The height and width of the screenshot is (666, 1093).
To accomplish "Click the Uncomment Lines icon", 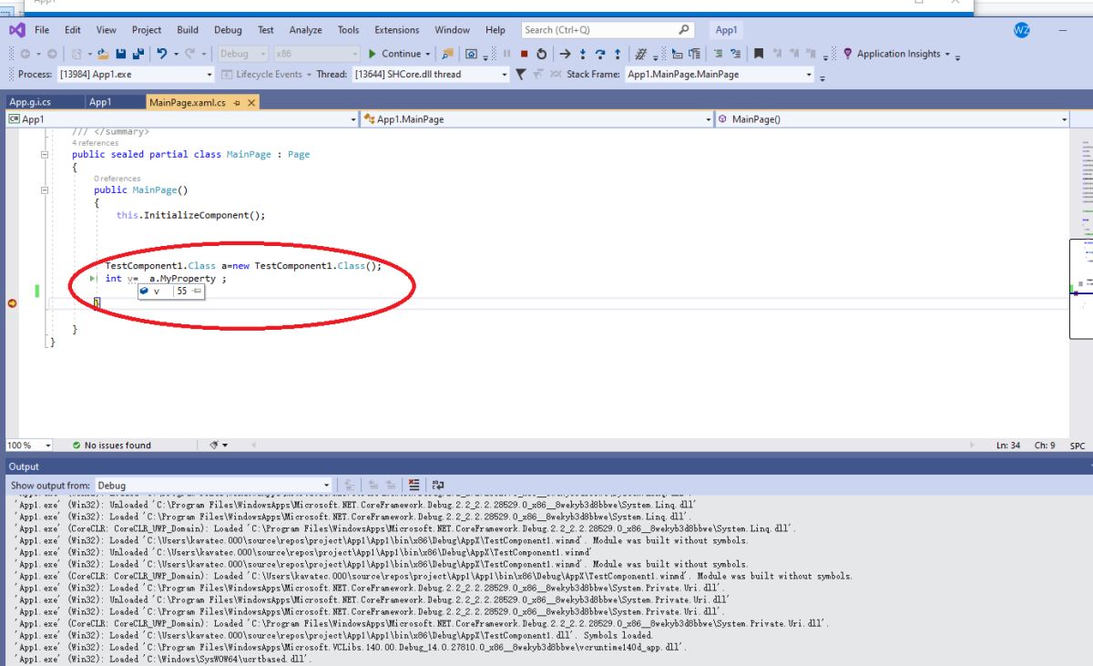I will click(x=736, y=54).
